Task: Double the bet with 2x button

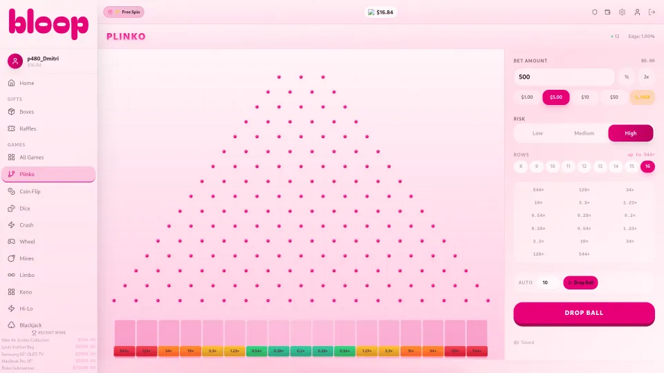Action: point(646,77)
